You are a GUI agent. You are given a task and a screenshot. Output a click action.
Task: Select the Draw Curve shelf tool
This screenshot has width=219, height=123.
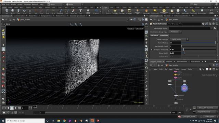click(60, 11)
